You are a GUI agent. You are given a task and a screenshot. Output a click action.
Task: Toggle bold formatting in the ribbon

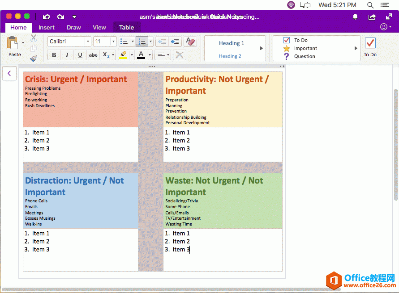pyautogui.click(x=53, y=55)
